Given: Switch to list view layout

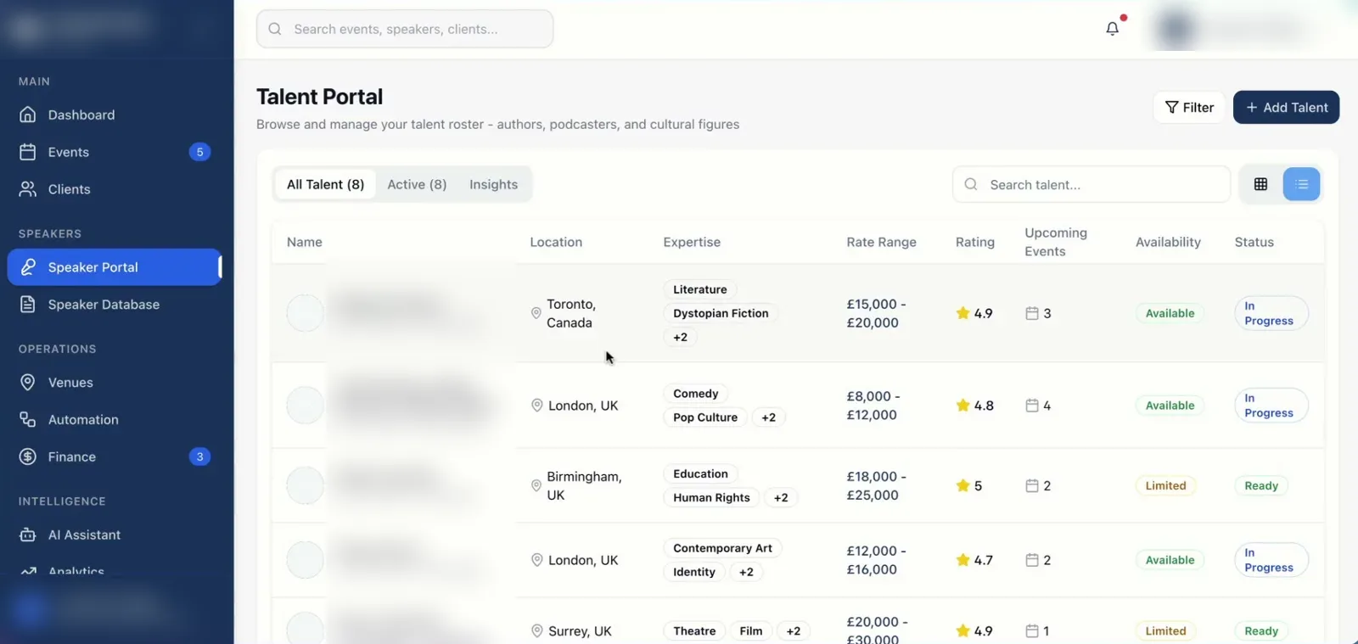Looking at the screenshot, I should pos(1301,184).
